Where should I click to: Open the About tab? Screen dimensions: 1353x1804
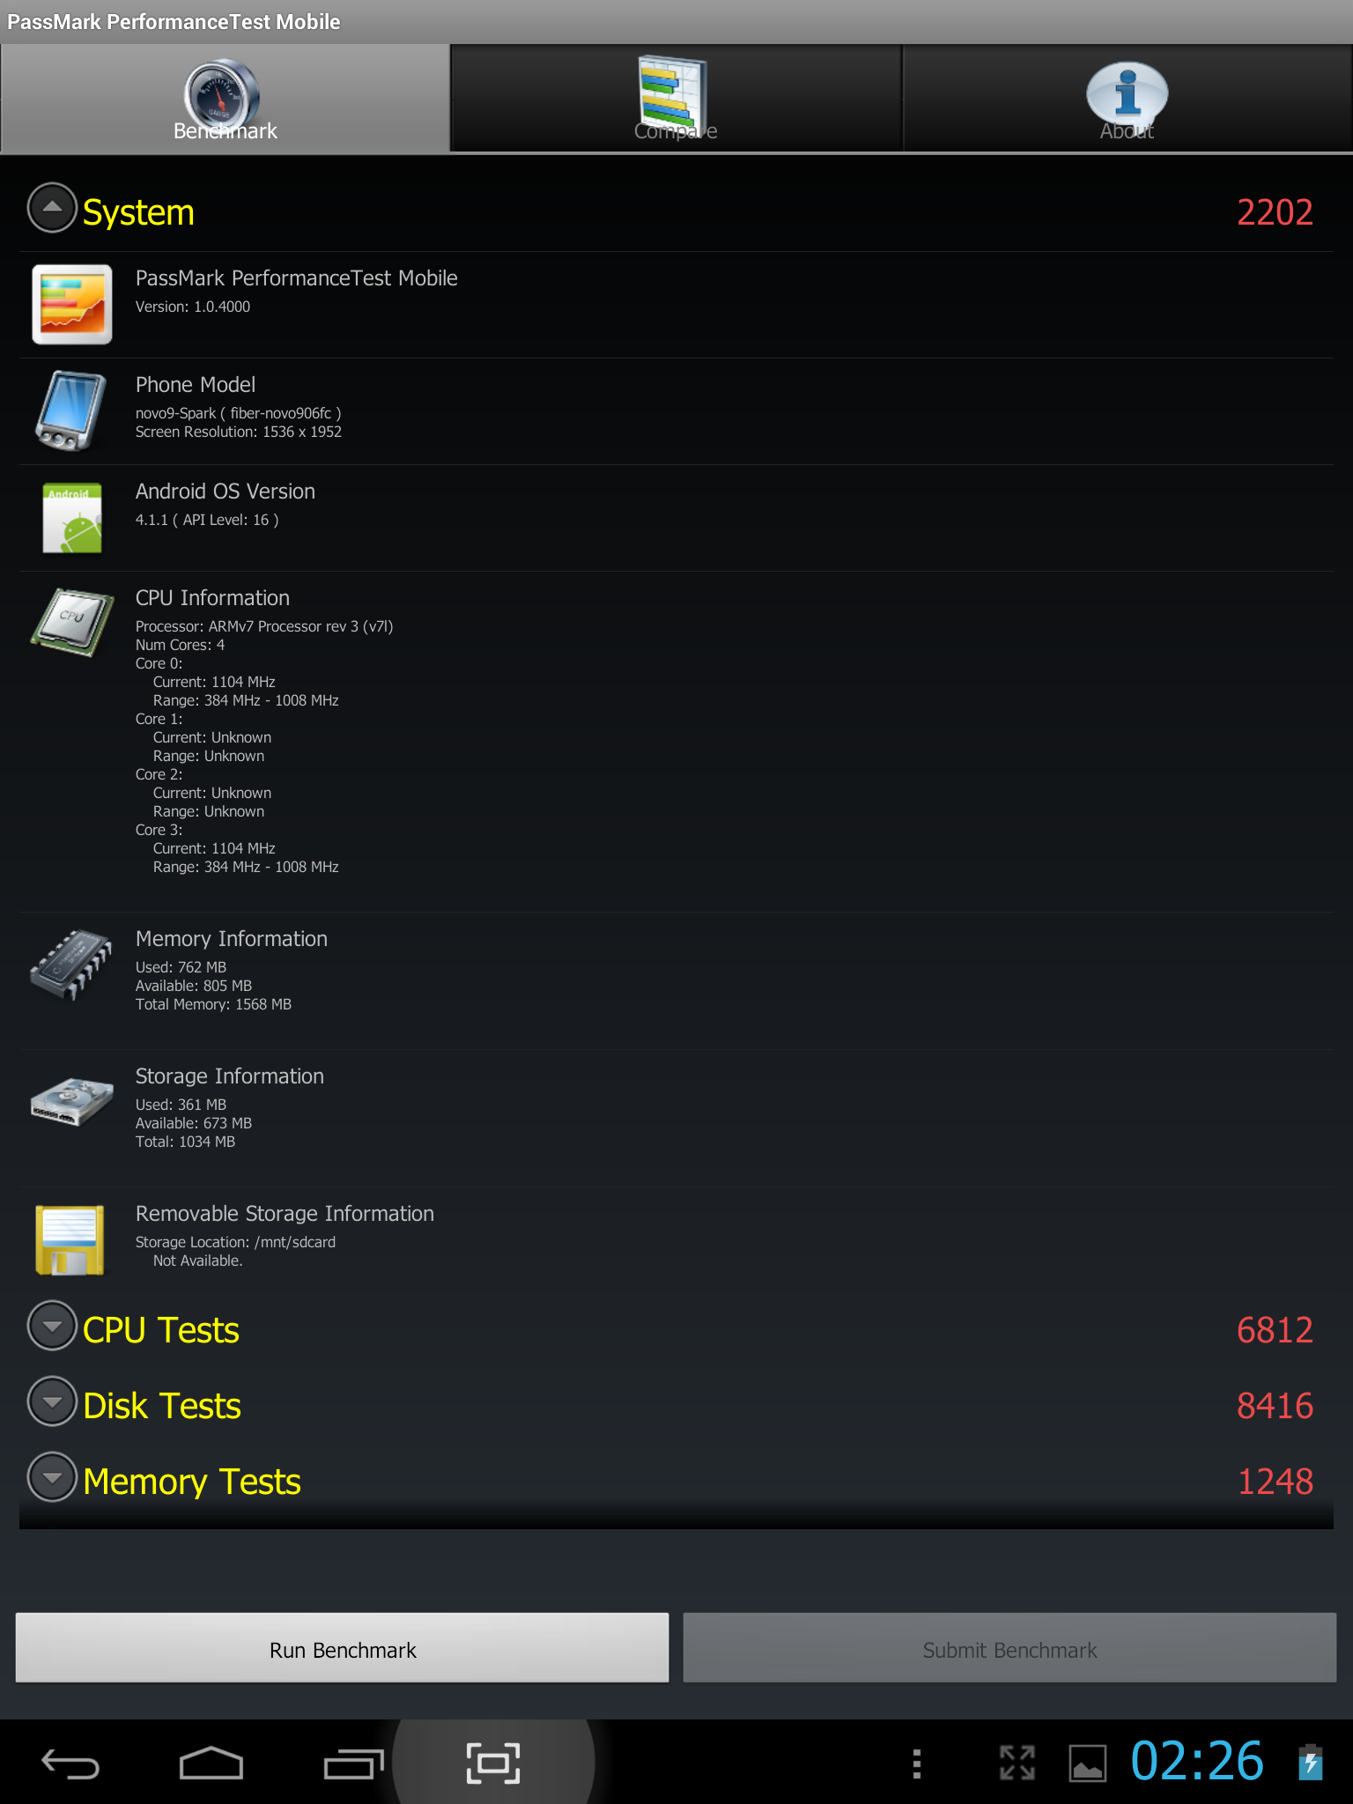1127,99
